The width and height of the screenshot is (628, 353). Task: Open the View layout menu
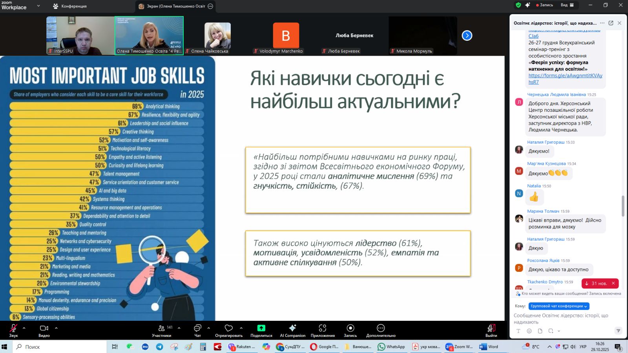pos(567,5)
